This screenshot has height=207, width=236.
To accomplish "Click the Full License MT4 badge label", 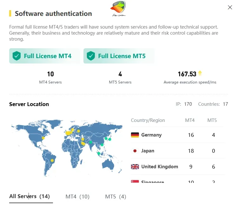I will (48, 56).
